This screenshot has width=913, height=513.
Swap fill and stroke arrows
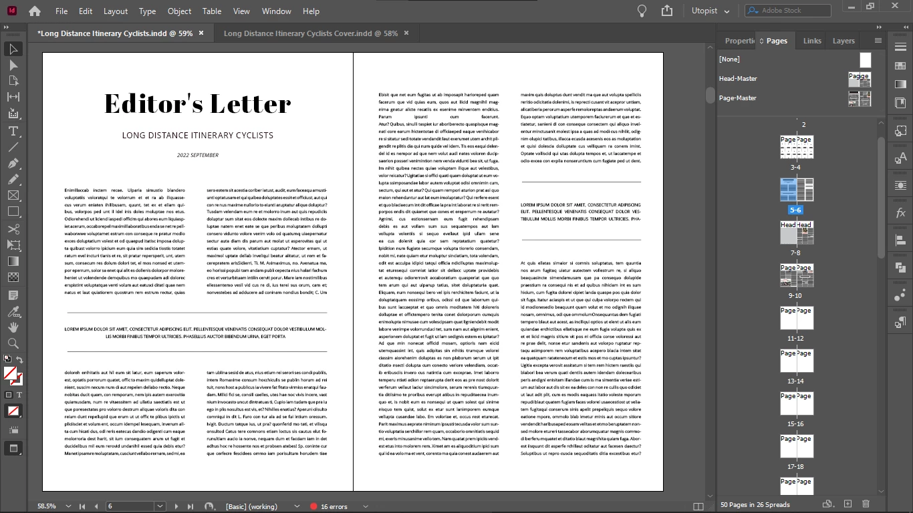point(20,360)
